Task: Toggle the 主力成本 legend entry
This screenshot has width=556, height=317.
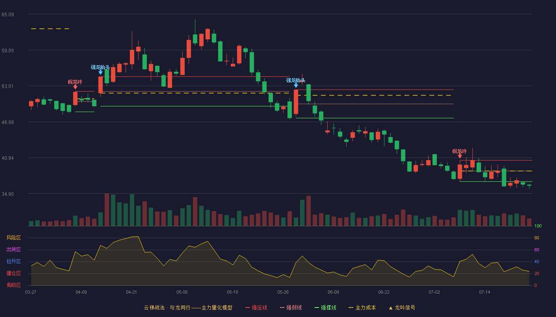Action: pos(362,307)
